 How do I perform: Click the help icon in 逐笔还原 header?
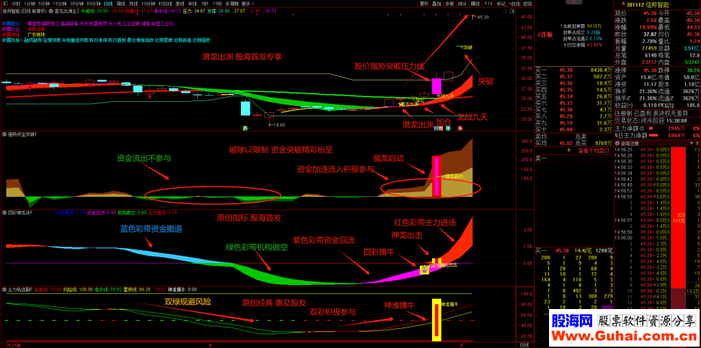(698, 143)
